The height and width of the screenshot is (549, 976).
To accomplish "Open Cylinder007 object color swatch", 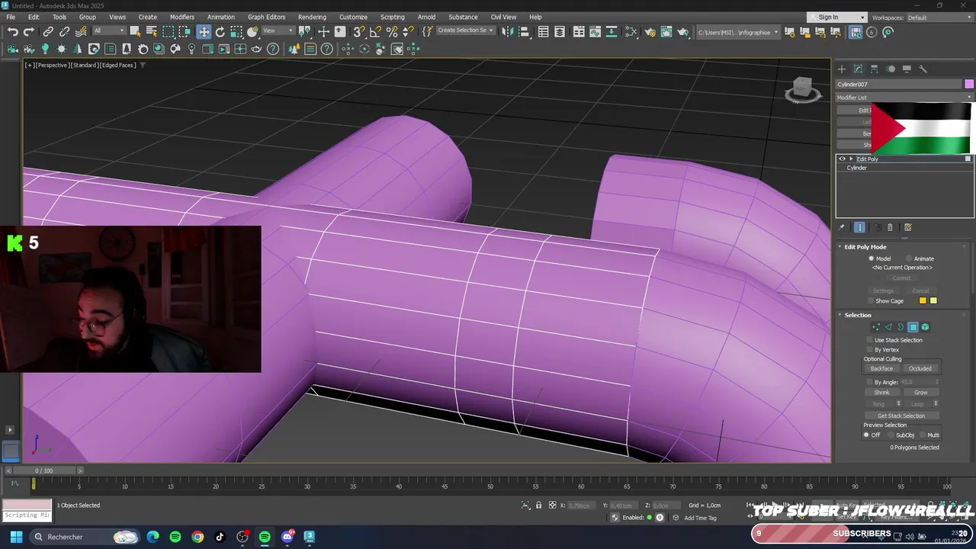I will pyautogui.click(x=968, y=84).
